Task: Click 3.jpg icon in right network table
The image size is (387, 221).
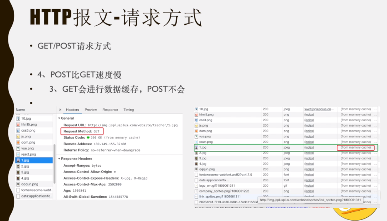Action: click(197, 158)
